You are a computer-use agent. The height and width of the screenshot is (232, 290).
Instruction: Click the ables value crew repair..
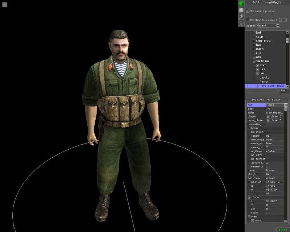(x=275, y=113)
